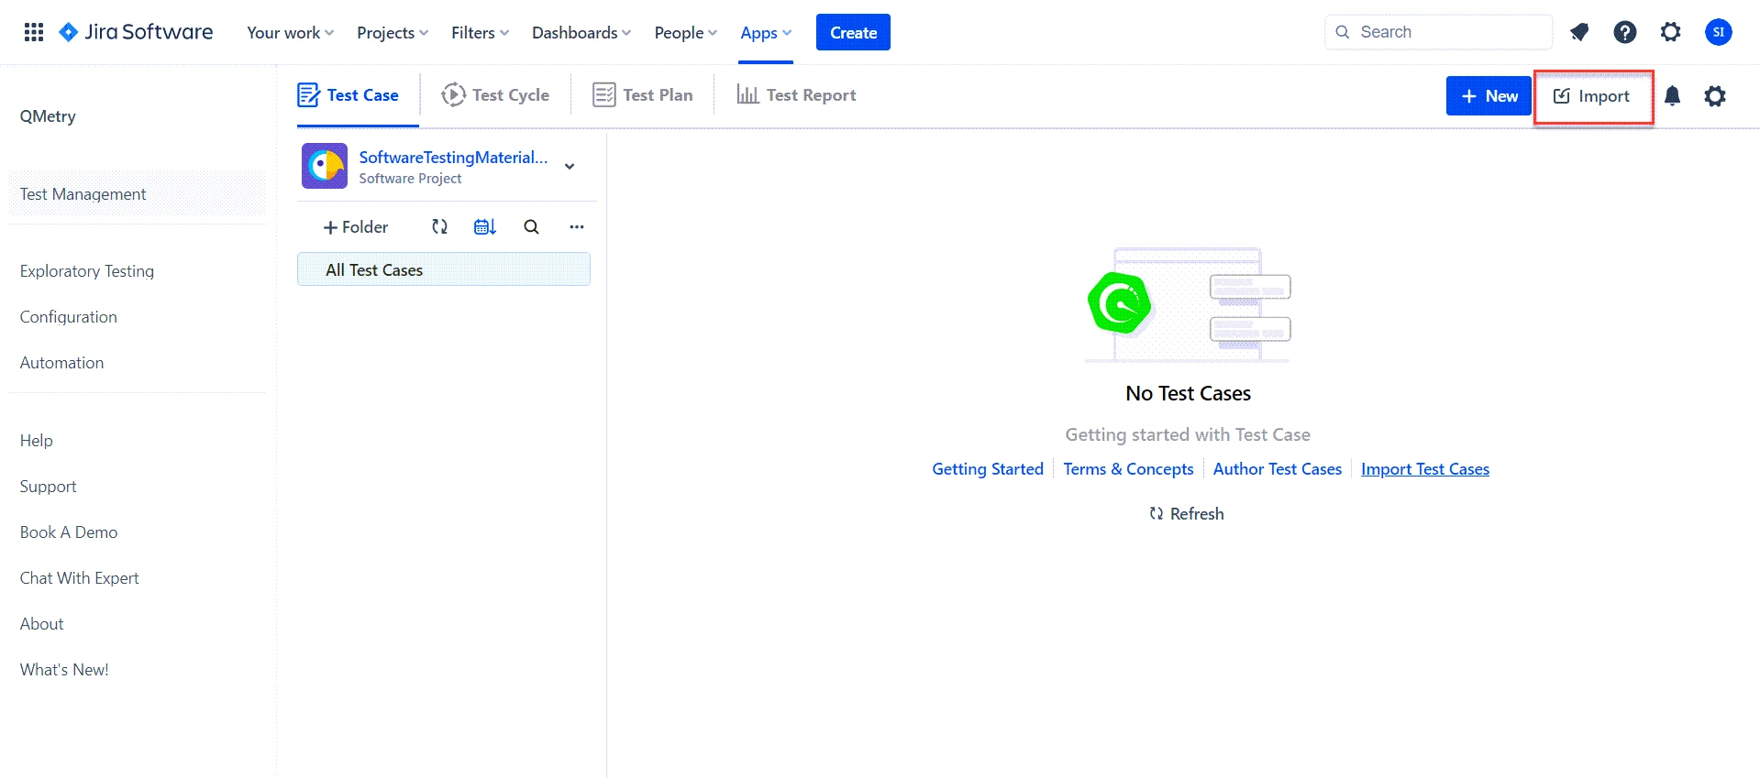The image size is (1760, 778).
Task: Open the Import Test Cases link
Action: (1424, 469)
